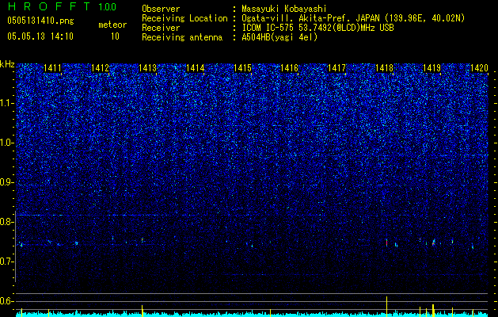Click time marker 1414
This screenshot has height=317, width=498.
[x=195, y=68]
